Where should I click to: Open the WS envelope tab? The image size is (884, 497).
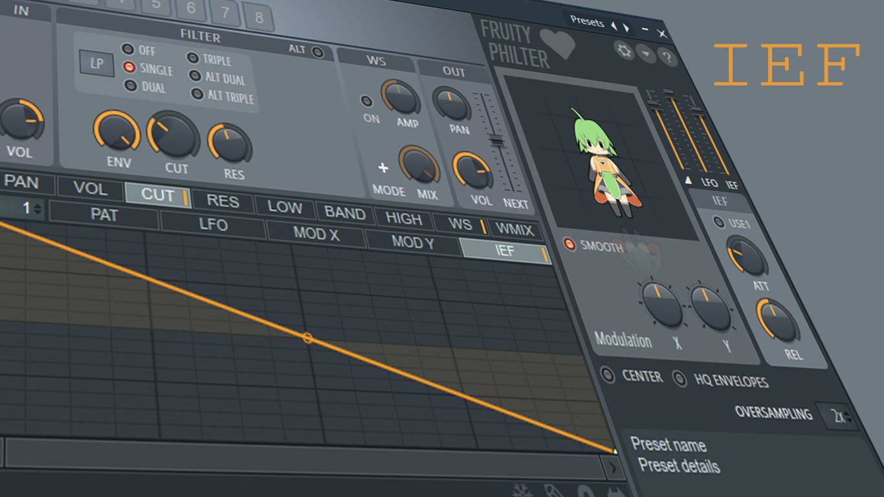click(461, 224)
